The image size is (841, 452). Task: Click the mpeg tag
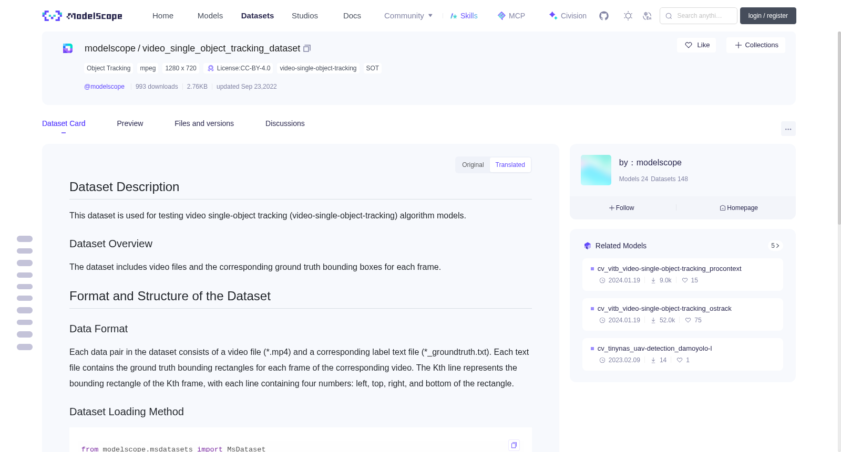point(148,68)
